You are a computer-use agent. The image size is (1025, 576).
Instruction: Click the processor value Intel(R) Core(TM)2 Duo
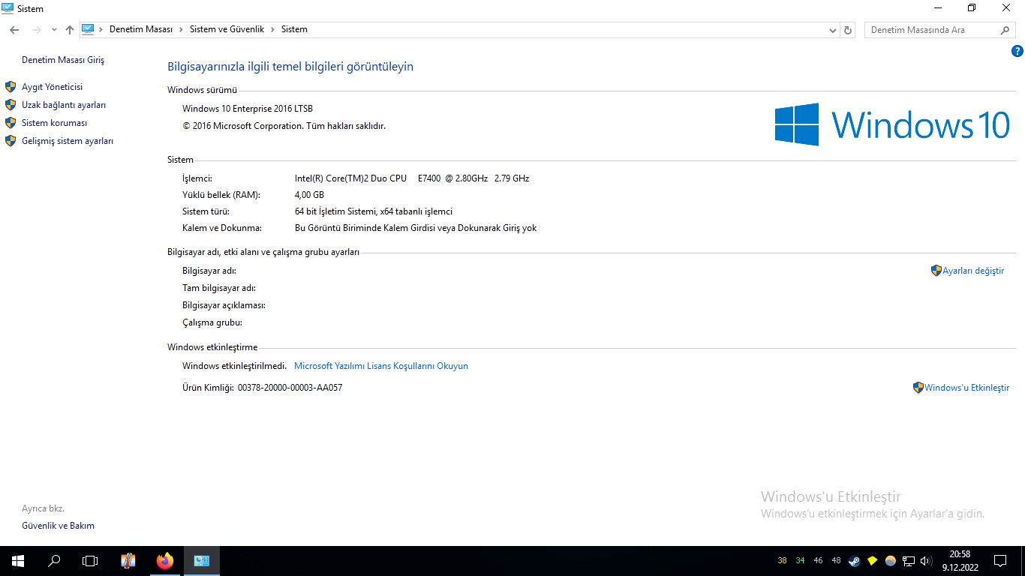point(412,178)
